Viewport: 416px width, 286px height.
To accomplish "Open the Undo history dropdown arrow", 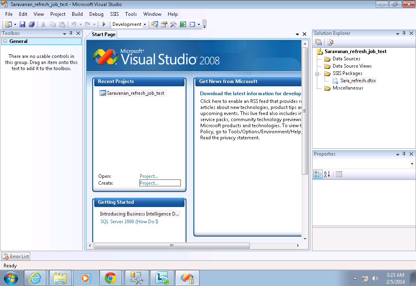I will (80, 24).
